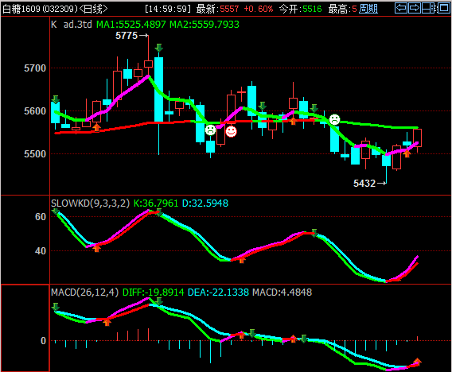Screen dimensions: 452x372
Task: Click the 5432 low price label
Action: point(364,184)
